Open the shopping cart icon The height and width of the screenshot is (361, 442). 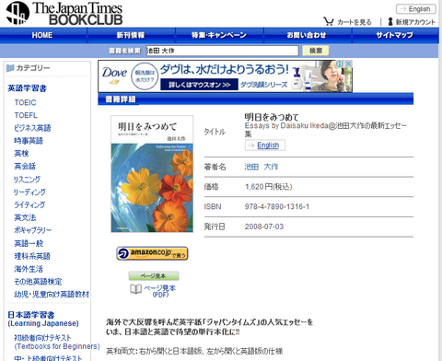329,21
